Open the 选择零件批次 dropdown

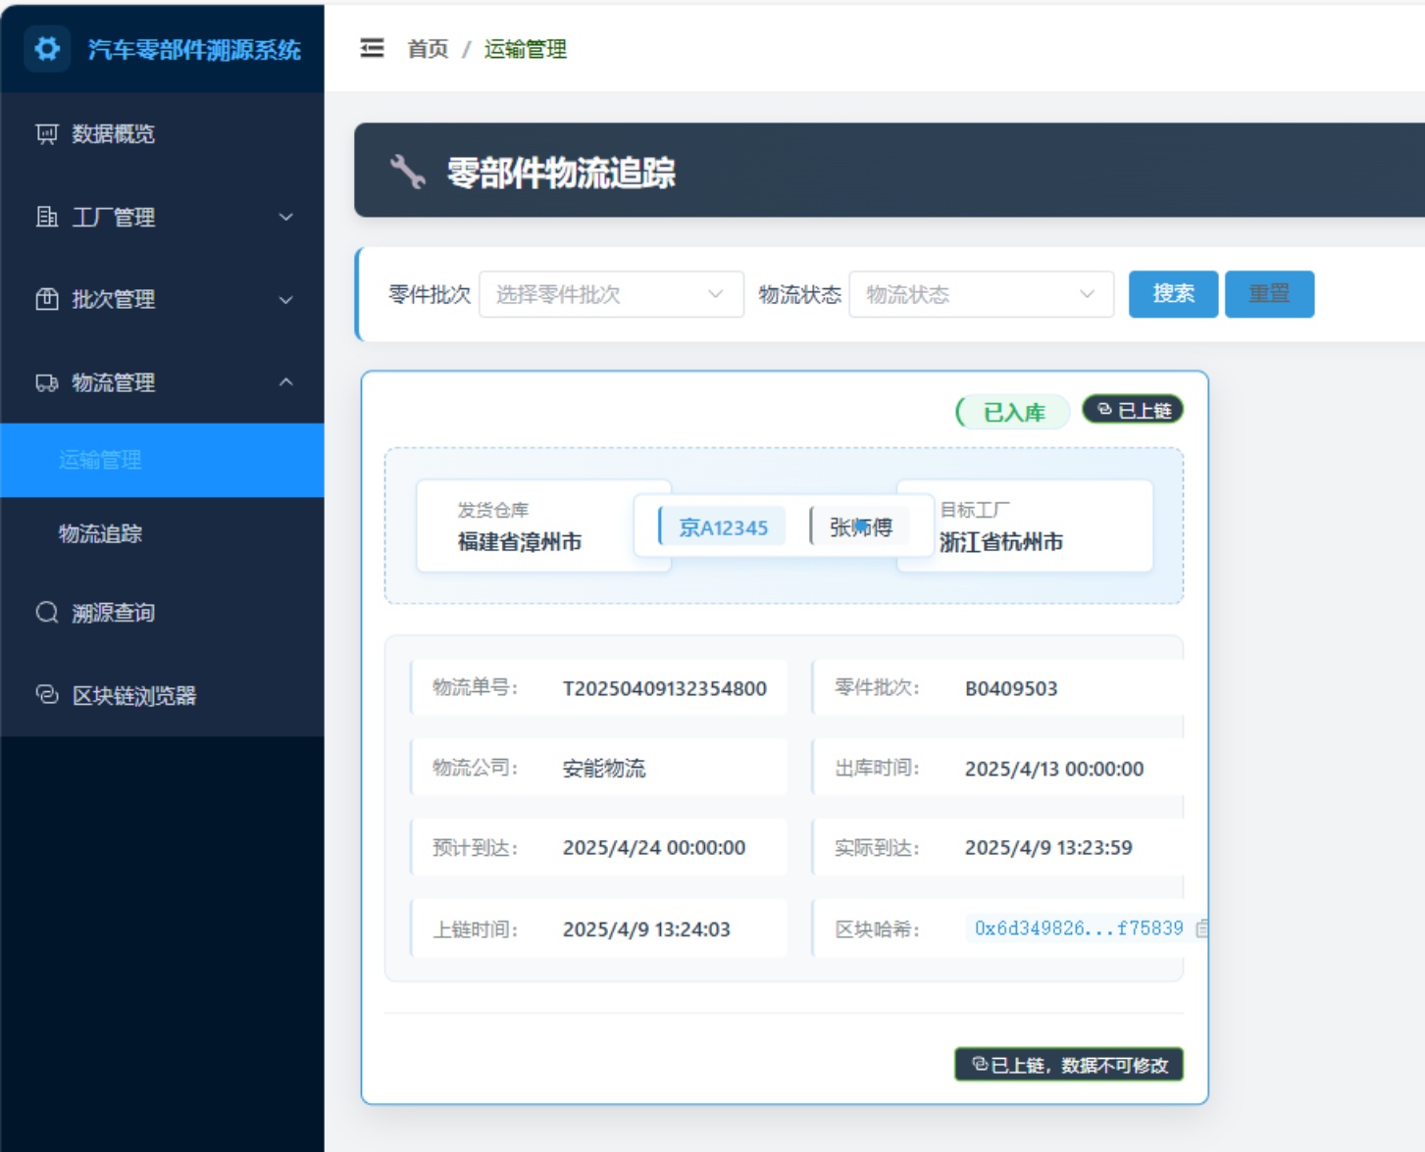click(x=610, y=294)
